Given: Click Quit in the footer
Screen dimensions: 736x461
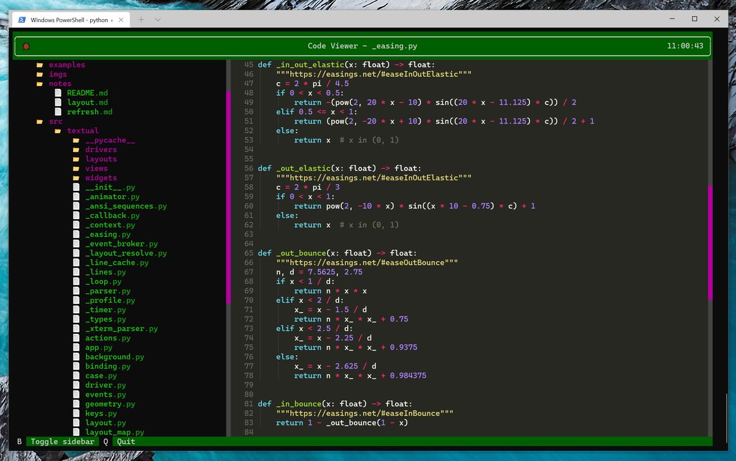Looking at the screenshot, I should tap(126, 441).
